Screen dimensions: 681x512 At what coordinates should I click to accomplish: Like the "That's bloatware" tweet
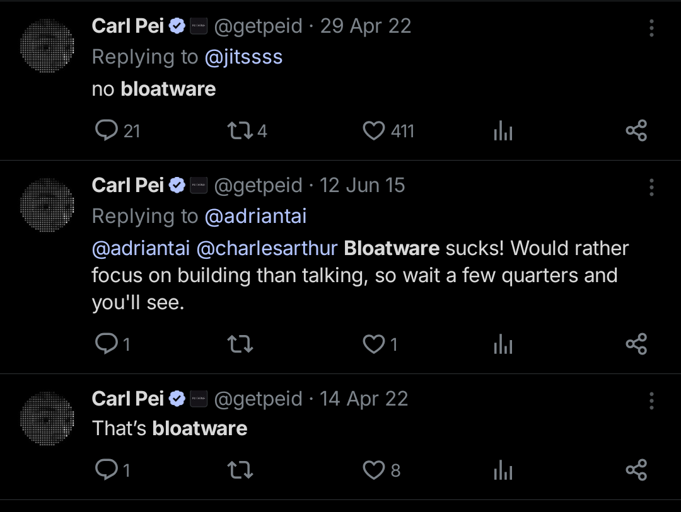(x=374, y=470)
